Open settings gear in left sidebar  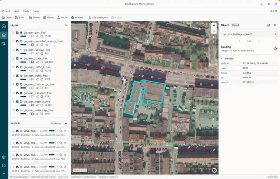pos(4,157)
